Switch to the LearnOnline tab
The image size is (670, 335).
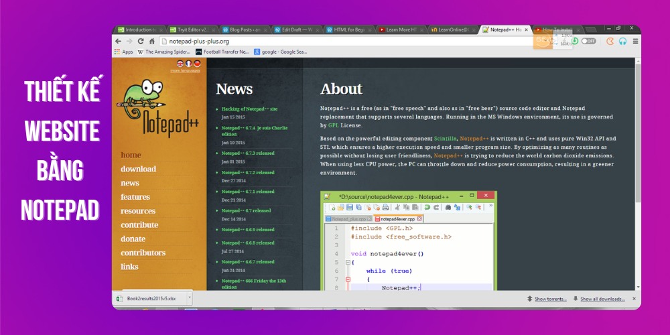coord(453,30)
